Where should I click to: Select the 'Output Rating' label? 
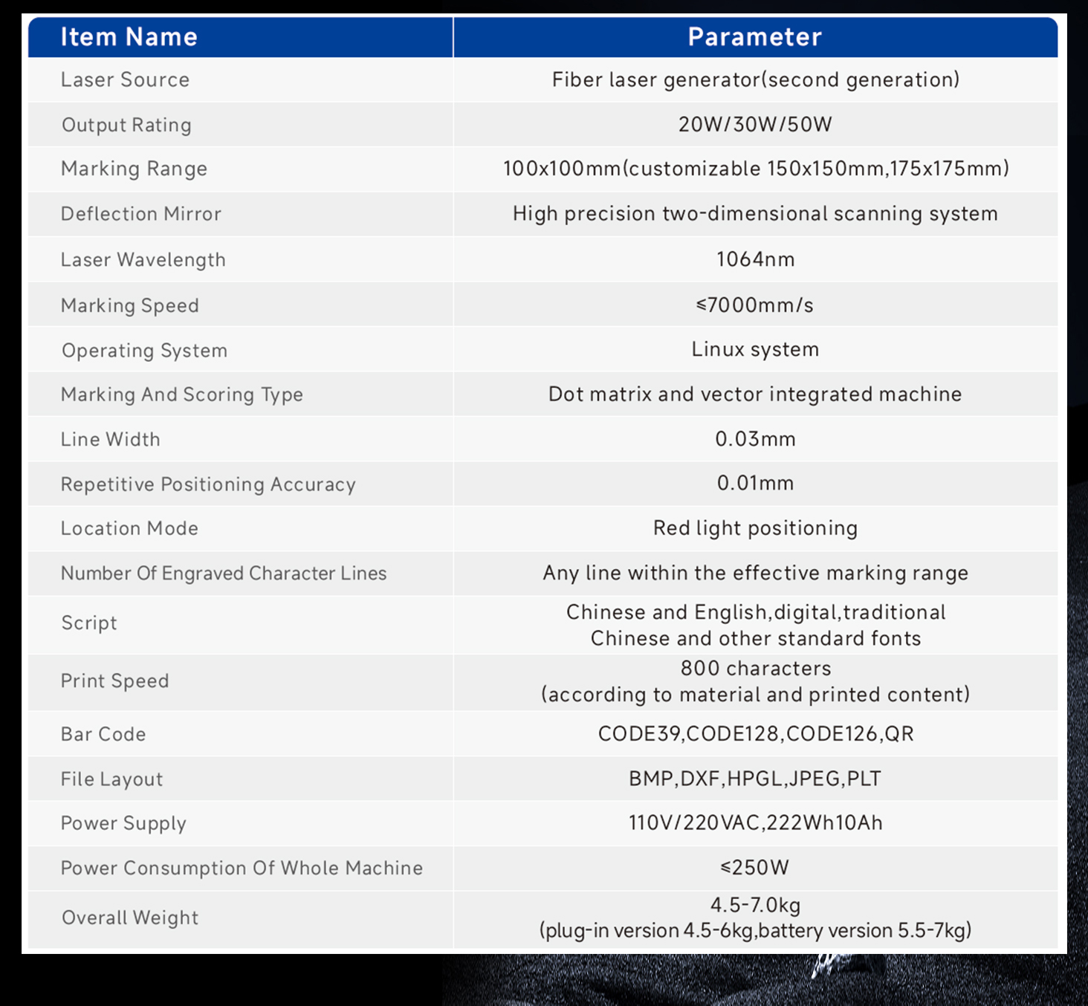pos(126,125)
